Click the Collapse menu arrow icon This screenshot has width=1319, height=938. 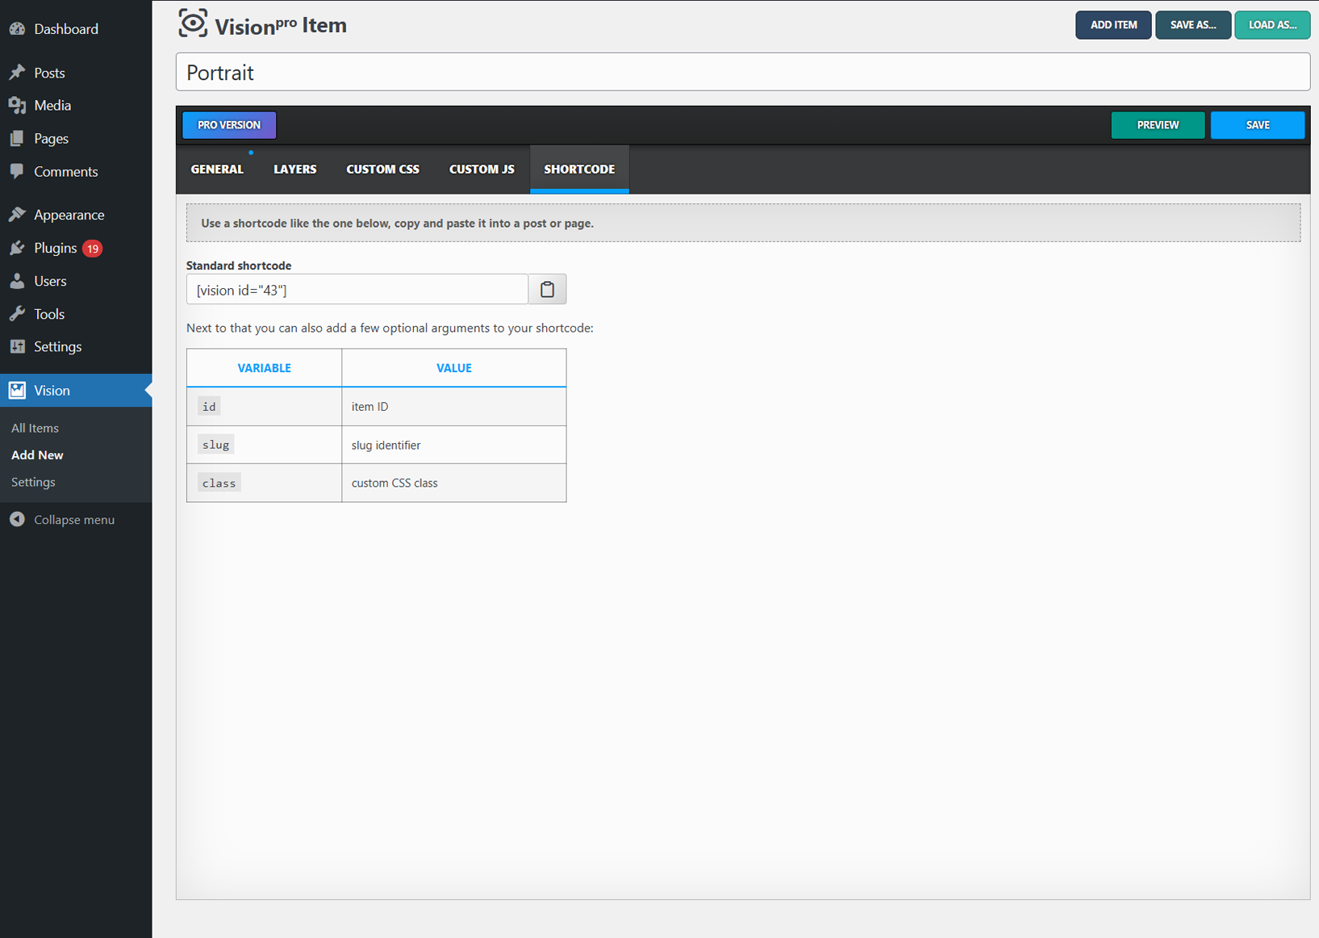(17, 519)
